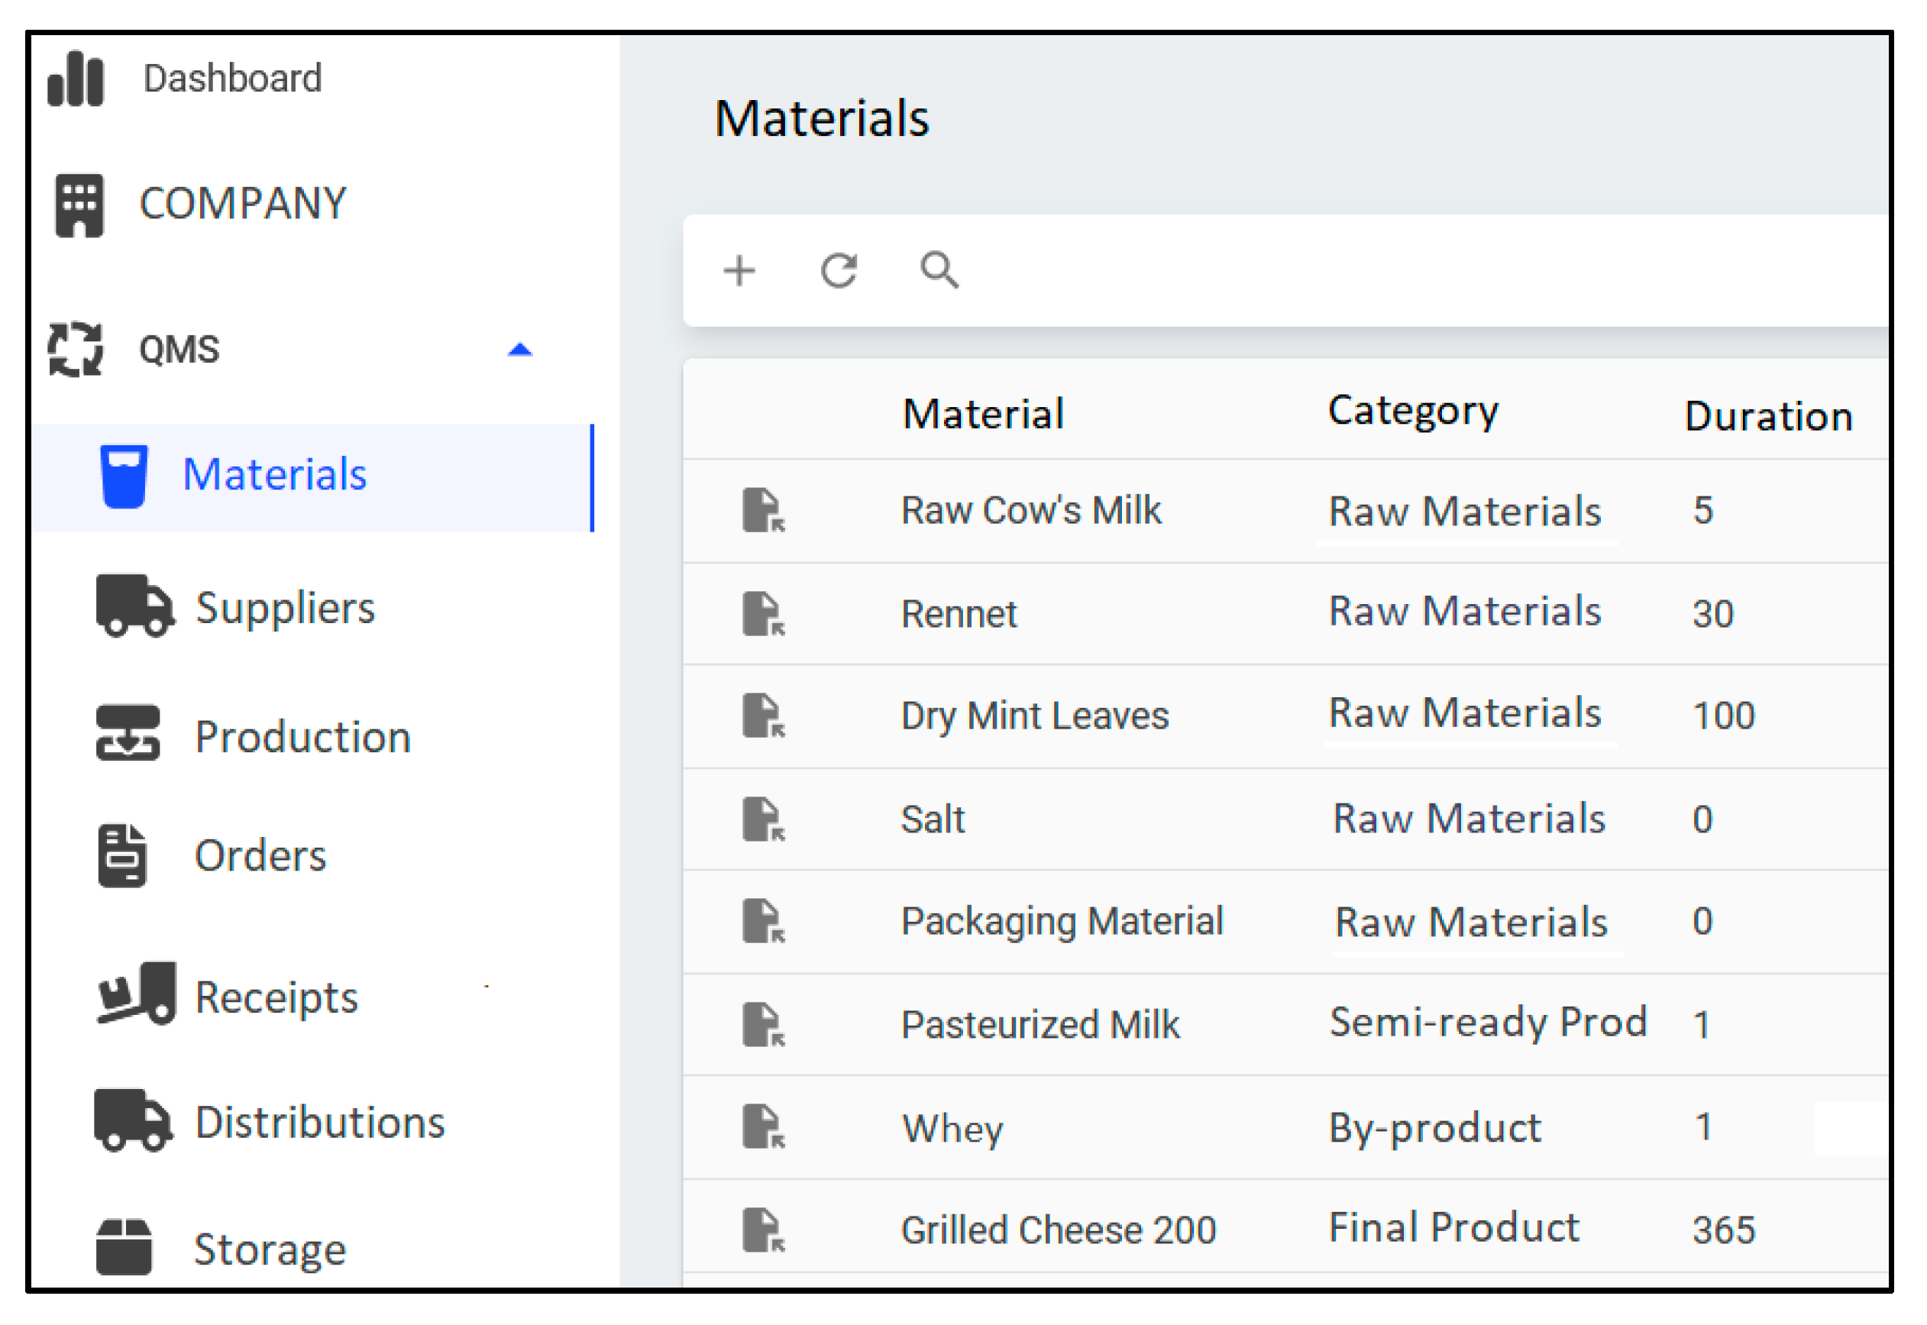Click the Dashboard bar chart icon
Screen dimensions: 1927x1325
(75, 79)
